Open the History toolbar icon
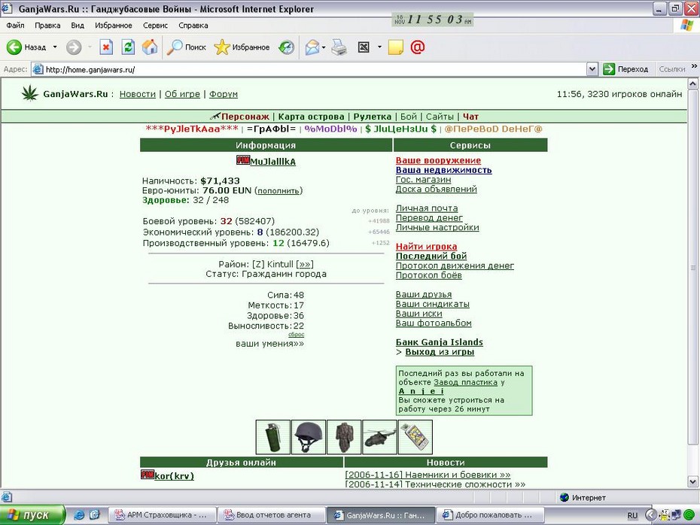This screenshot has height=525, width=700. [x=287, y=47]
